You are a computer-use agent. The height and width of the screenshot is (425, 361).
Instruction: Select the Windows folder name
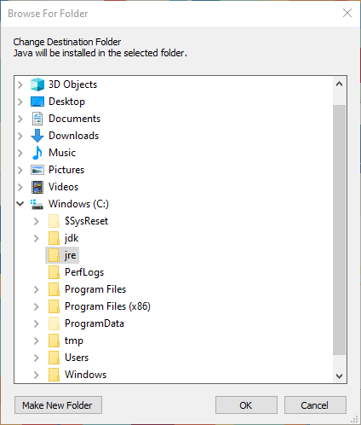tap(86, 375)
